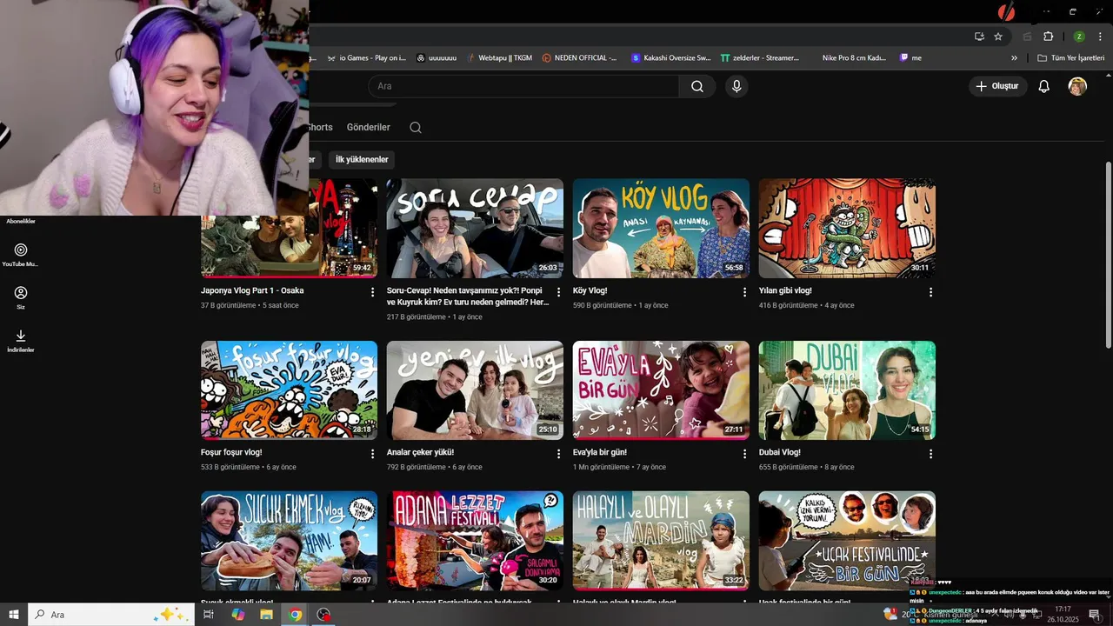Play the Adana Lezzet Festivali thumbnail
Screen dimensions: 1113x626
click(475, 541)
